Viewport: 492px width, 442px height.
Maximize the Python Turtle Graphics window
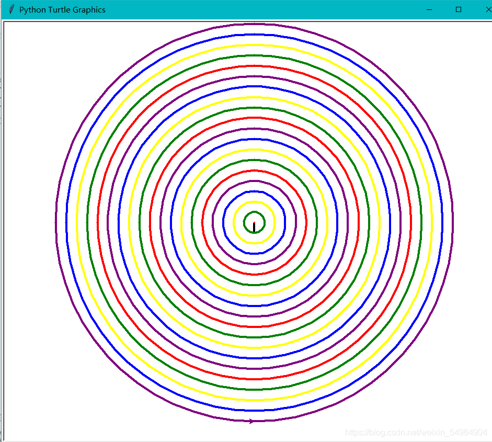click(x=459, y=10)
